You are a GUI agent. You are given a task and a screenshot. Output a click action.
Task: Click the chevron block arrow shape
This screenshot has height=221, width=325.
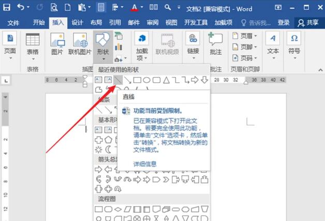pyautogui.click(x=166, y=180)
